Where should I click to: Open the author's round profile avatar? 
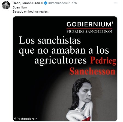click(x=6, y=5)
